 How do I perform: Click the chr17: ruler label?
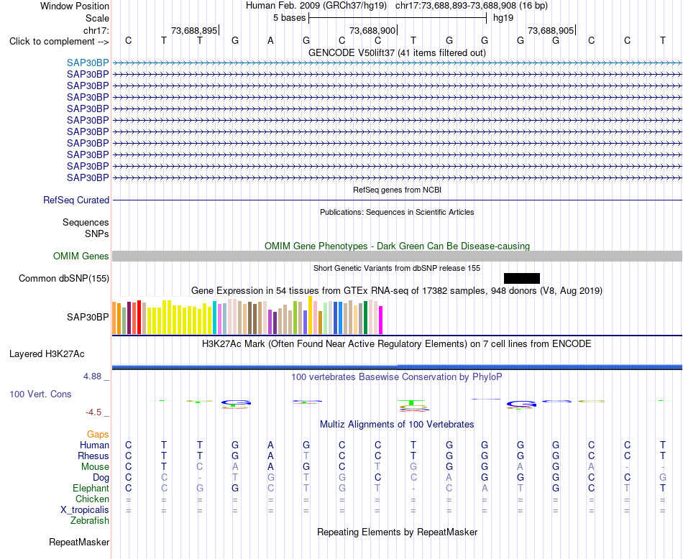pos(96,30)
